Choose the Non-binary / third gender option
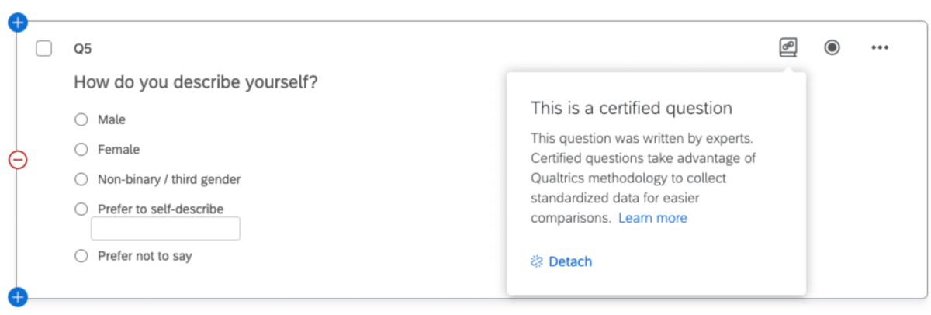 (x=81, y=179)
